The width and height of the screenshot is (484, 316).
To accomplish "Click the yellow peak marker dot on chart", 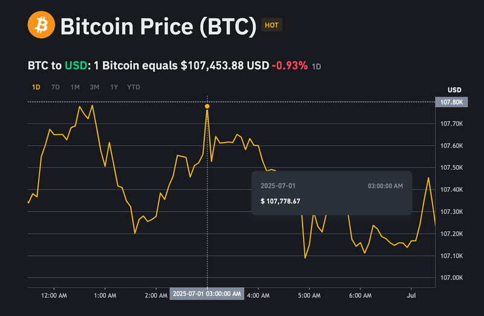I will (208, 106).
